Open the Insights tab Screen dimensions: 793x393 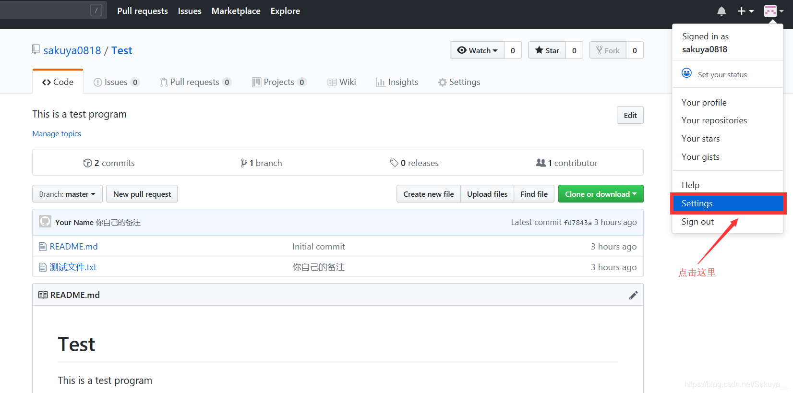click(x=397, y=82)
